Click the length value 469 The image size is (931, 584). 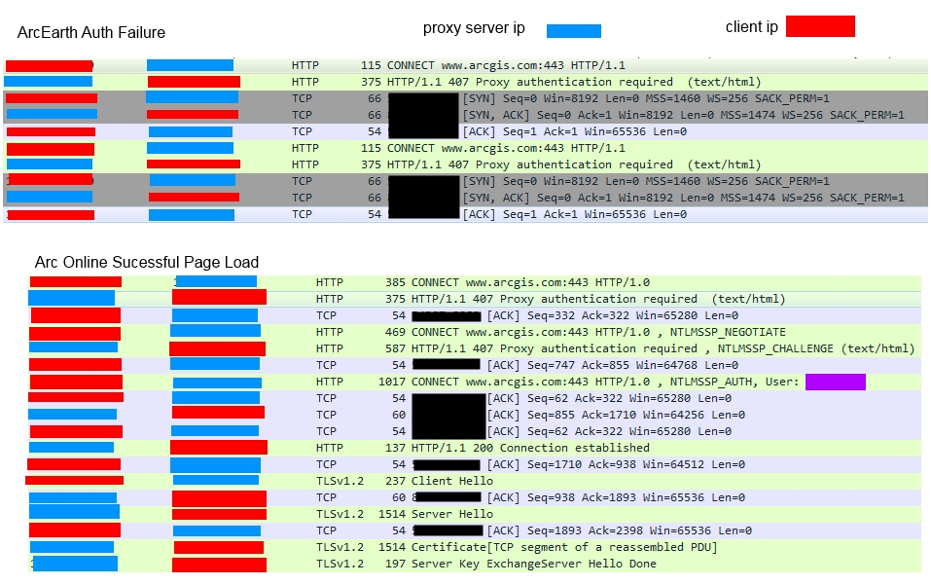395,332
